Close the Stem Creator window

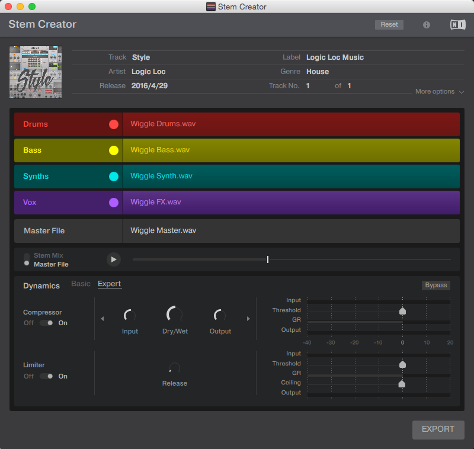pos(8,7)
